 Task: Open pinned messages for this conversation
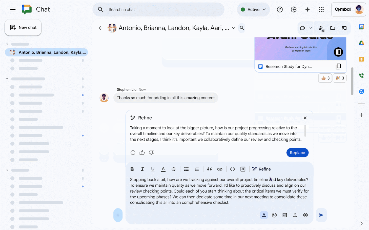[344, 28]
